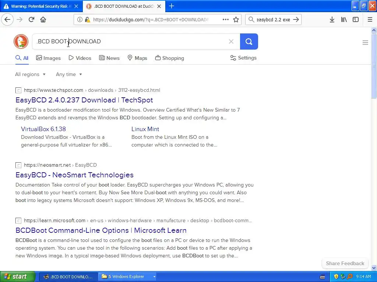Click the forward navigation arrow
The width and height of the screenshot is (377, 282).
click(20, 19)
